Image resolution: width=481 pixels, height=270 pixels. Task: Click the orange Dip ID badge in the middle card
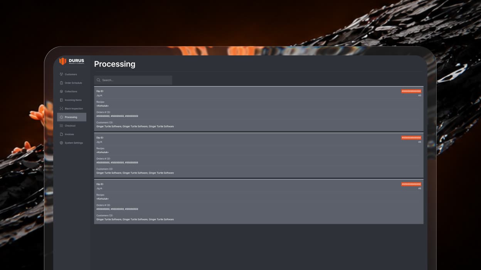click(x=411, y=138)
